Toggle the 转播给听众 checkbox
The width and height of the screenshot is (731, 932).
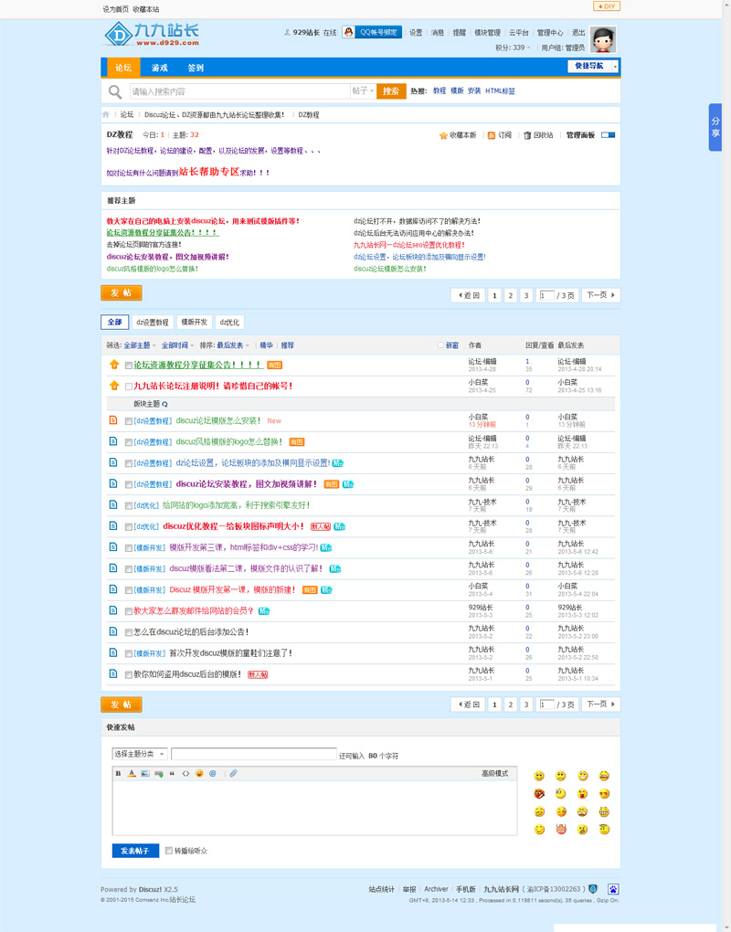click(x=169, y=851)
